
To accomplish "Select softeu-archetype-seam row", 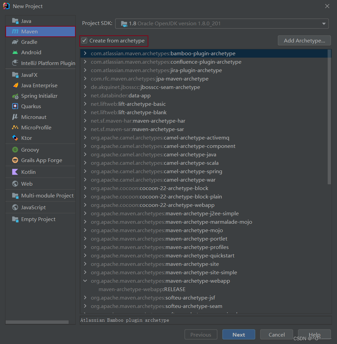I will pos(204,306).
